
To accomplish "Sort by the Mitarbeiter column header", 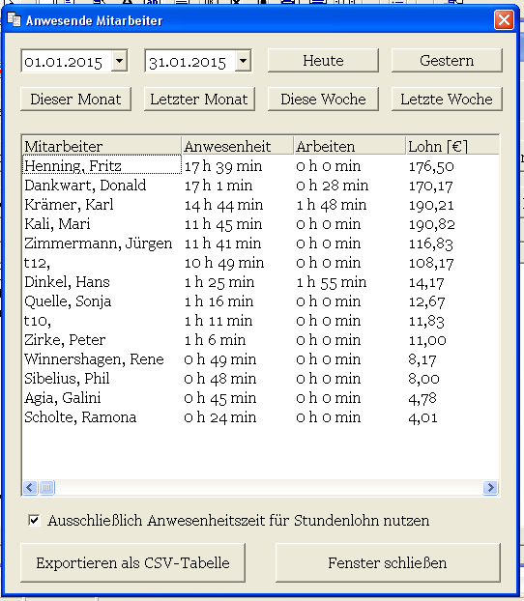I will tap(102, 146).
